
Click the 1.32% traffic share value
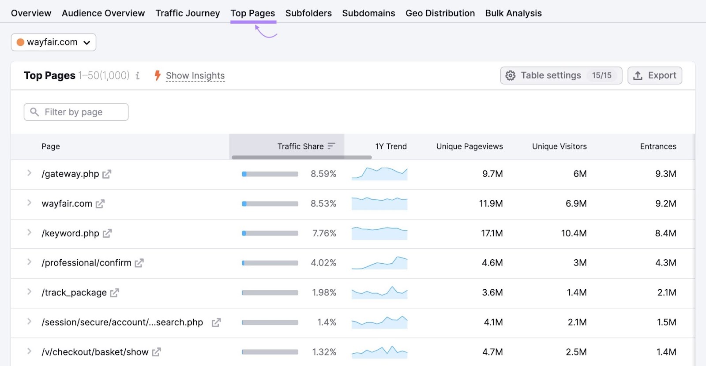tap(324, 352)
